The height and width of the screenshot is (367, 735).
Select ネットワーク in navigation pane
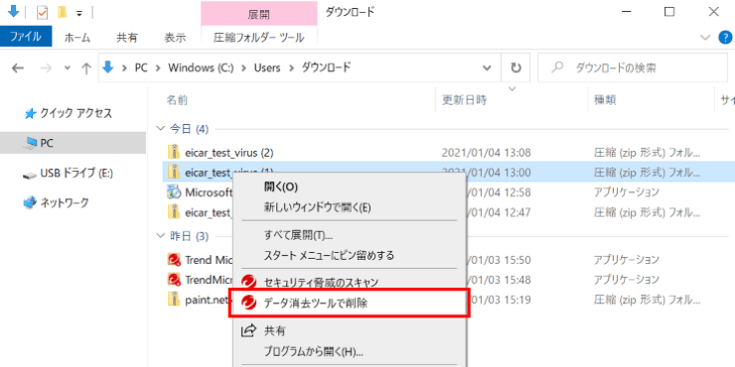(x=65, y=202)
